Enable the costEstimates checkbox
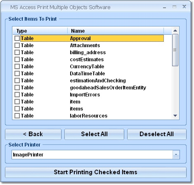Screen dimensions: 194x185 tap(17, 60)
